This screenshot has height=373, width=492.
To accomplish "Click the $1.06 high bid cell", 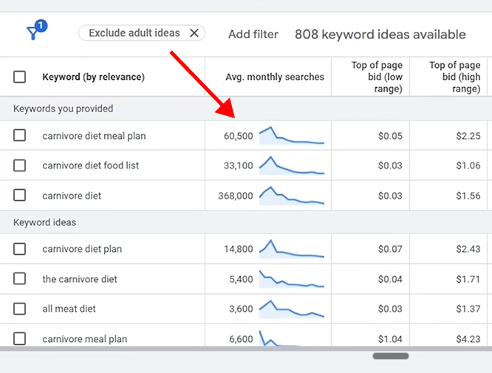I will [x=468, y=165].
